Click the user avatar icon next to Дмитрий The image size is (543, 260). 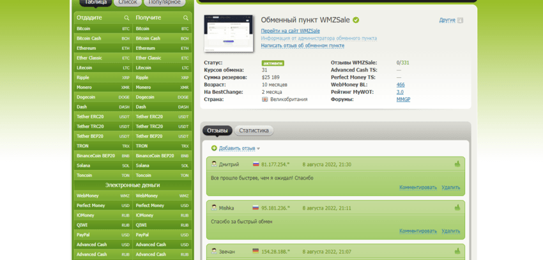(214, 164)
